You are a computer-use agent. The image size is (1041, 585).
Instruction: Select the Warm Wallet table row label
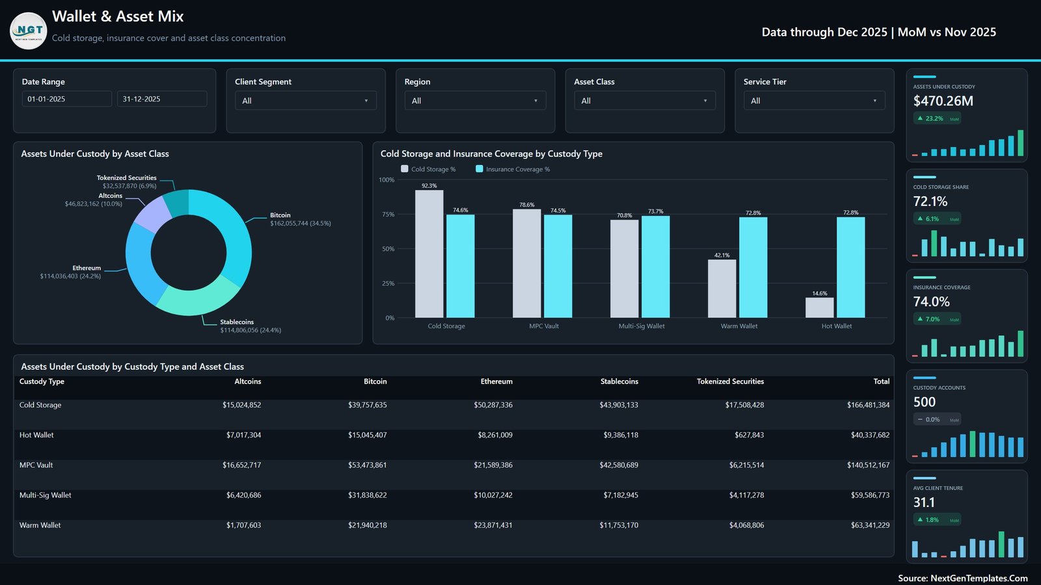tap(40, 525)
